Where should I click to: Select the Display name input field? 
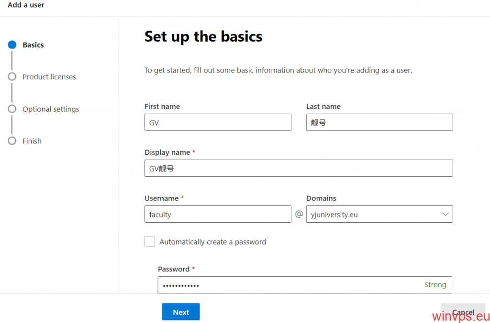299,168
